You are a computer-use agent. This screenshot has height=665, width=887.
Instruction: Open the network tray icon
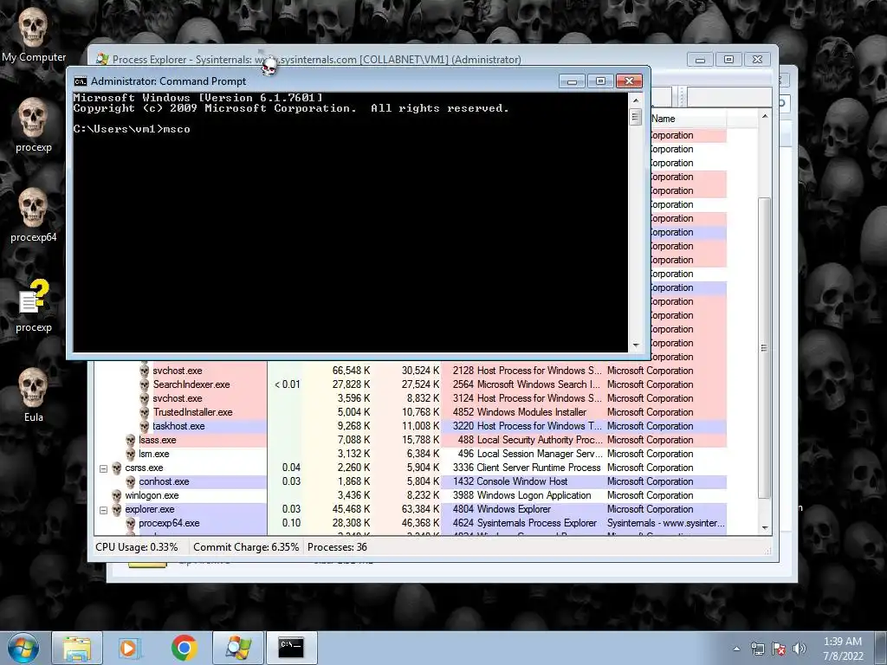pos(757,649)
